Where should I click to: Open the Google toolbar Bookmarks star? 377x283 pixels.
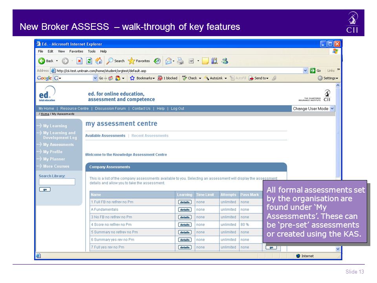pos(132,78)
